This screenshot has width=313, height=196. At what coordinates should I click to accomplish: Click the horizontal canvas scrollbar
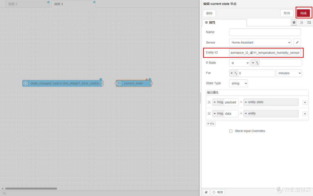pos(31,188)
